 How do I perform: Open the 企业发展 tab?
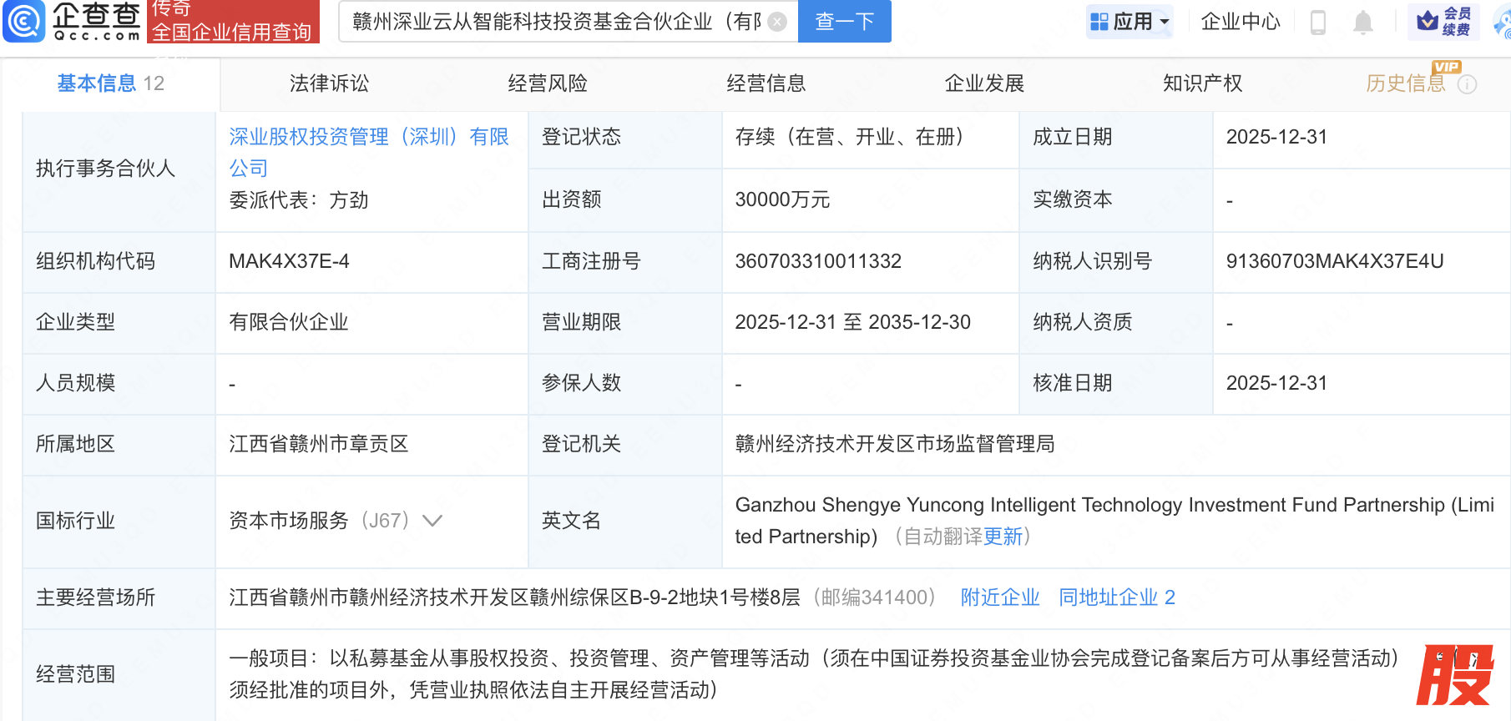[x=984, y=83]
